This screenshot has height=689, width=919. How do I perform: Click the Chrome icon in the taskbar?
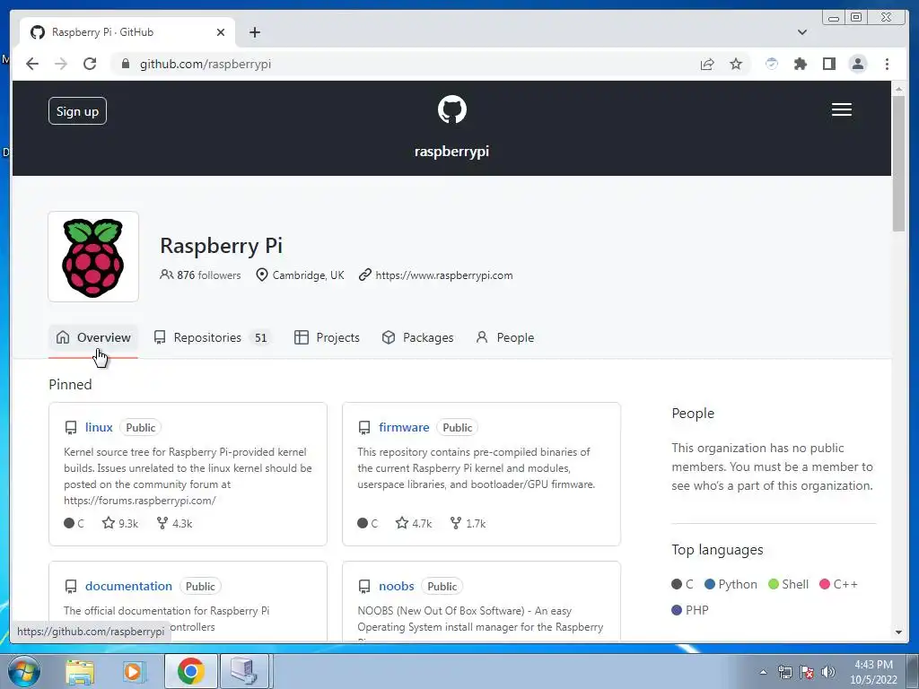coord(190,671)
